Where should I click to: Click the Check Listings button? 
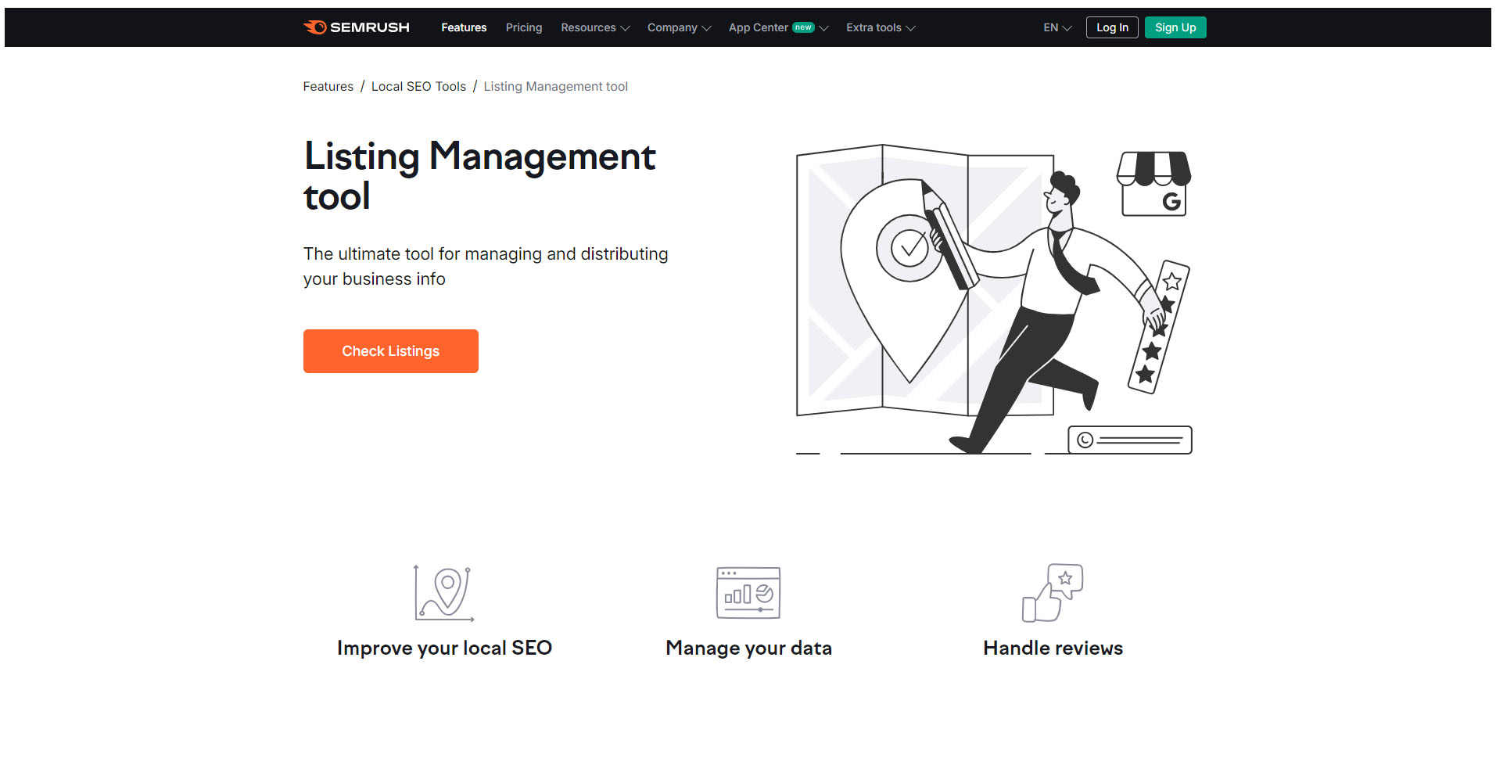pos(390,350)
